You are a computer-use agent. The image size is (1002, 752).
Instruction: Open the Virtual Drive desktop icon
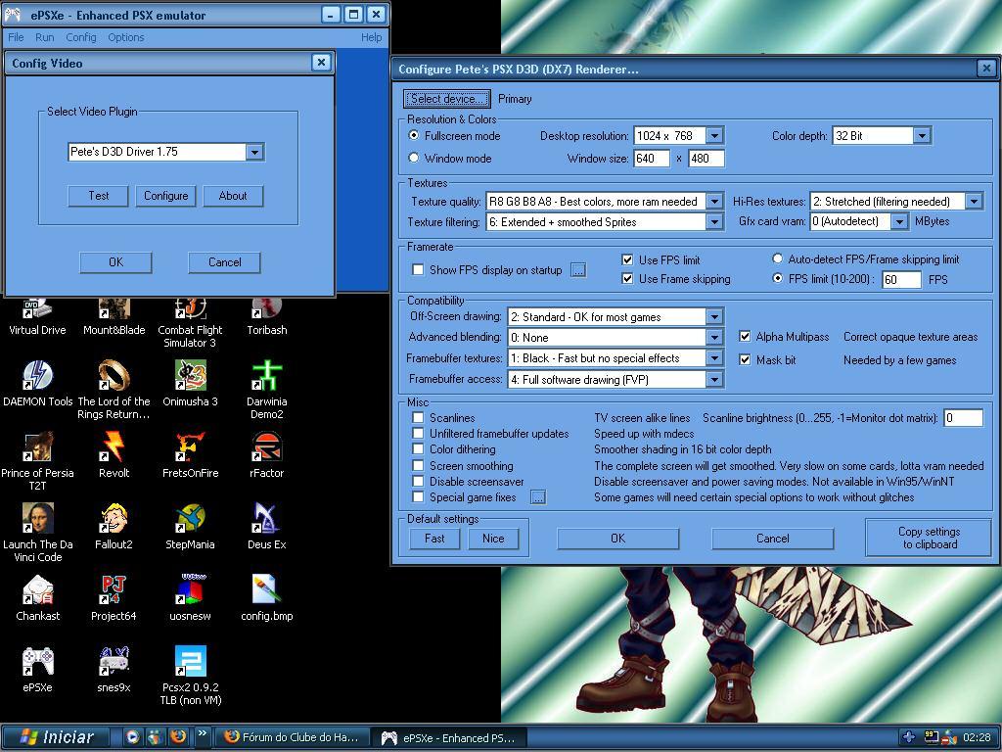pos(37,318)
